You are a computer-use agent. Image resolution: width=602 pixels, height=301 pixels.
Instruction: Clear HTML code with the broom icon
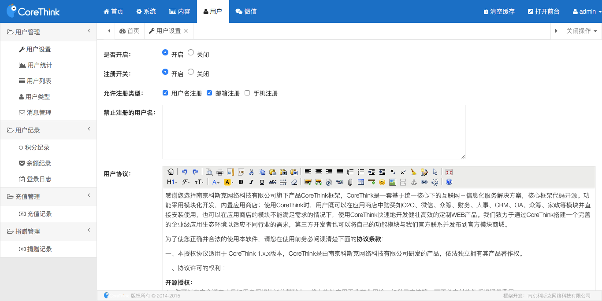[414, 172]
